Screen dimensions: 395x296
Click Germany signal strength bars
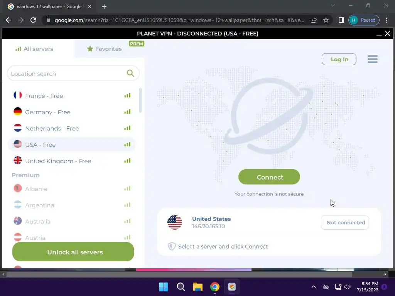pos(127,112)
